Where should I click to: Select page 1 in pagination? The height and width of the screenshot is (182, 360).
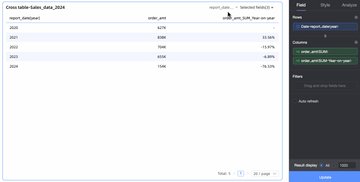click(x=241, y=174)
